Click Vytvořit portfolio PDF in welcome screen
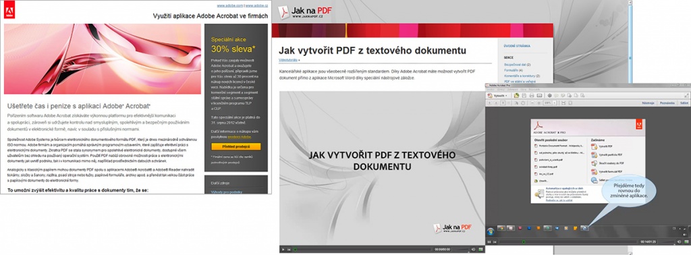 [607, 154]
